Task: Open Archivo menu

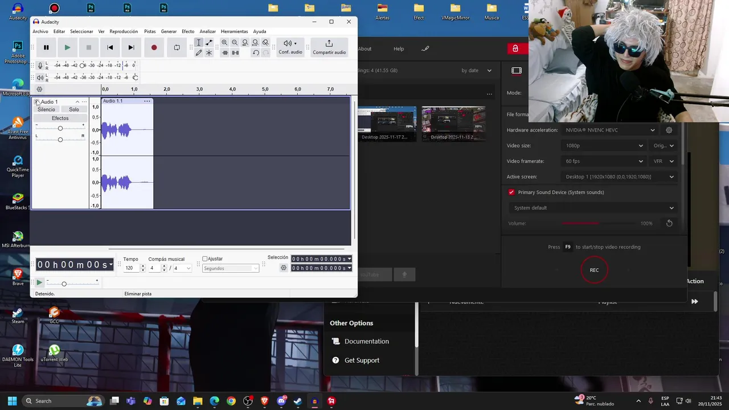Action: [x=40, y=31]
